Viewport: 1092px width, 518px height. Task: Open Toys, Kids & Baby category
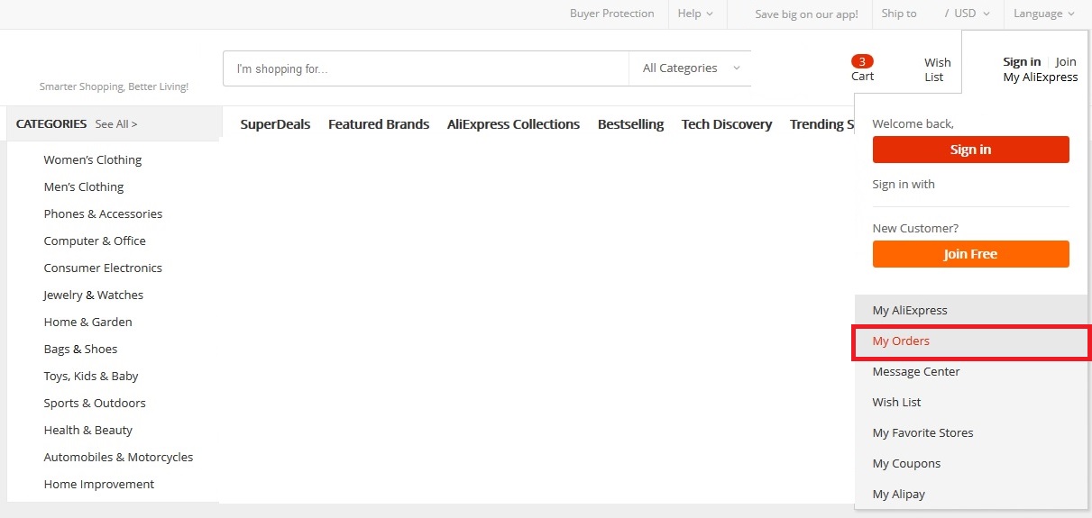tap(91, 376)
